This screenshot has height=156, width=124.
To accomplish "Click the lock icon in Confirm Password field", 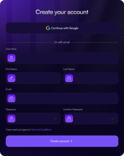I will 69,119.
